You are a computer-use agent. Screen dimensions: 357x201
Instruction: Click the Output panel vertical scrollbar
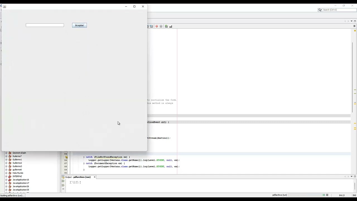(x=355, y=186)
